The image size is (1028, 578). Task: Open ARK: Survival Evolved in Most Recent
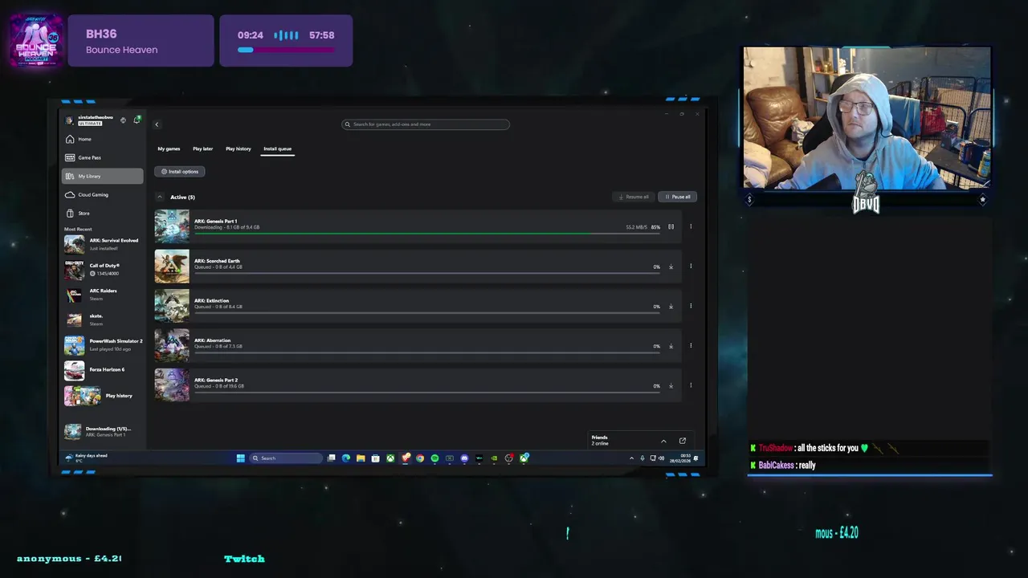click(x=103, y=244)
